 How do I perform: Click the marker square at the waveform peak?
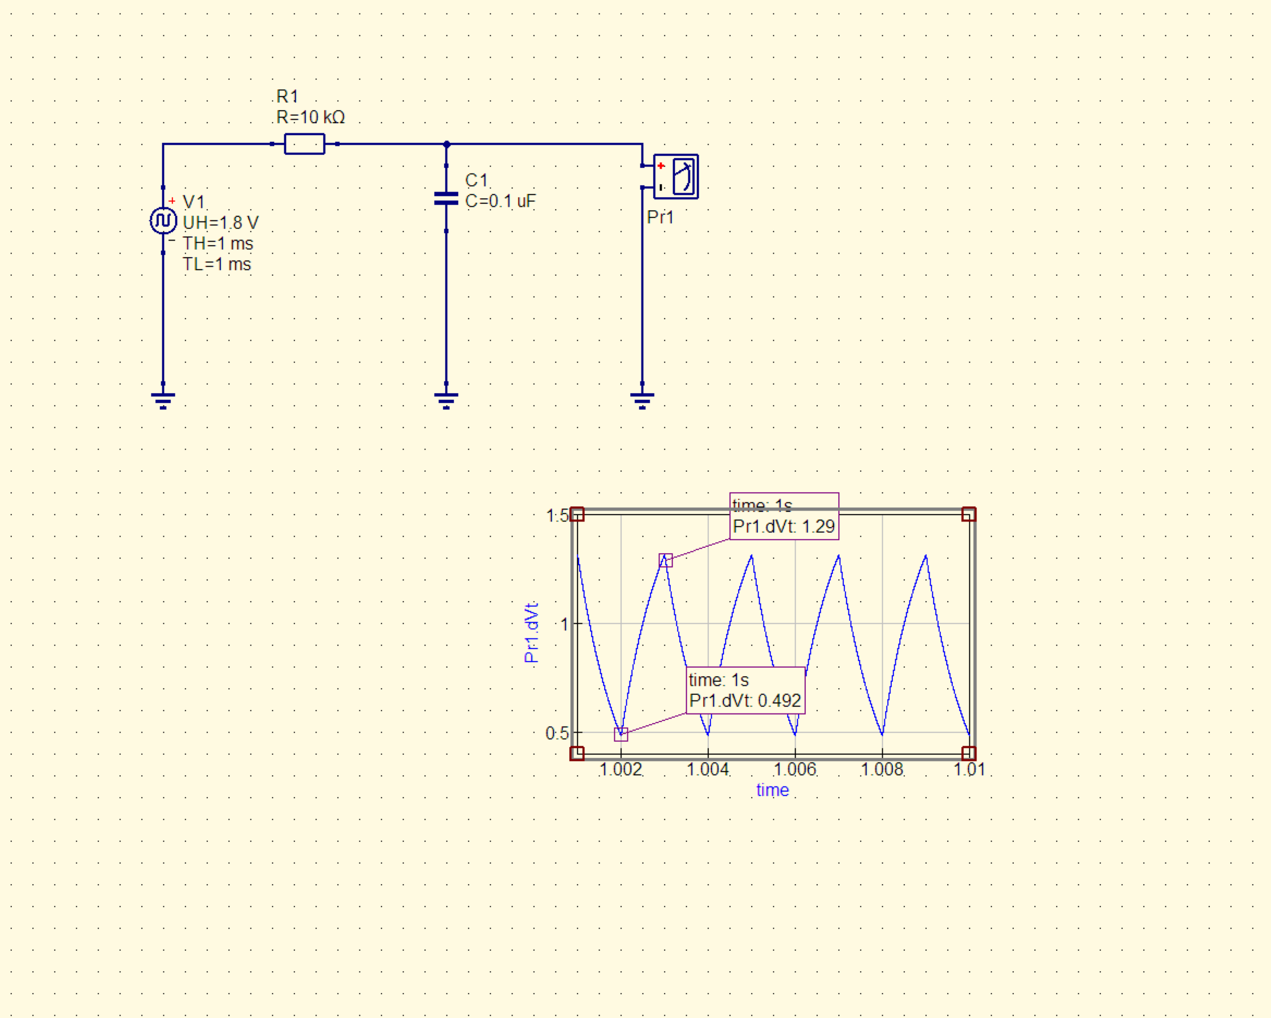pos(665,560)
